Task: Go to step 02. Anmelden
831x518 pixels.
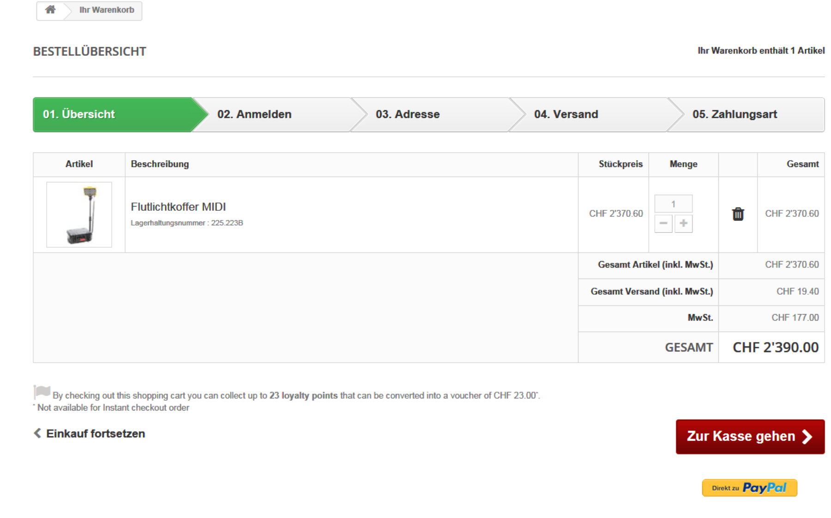Action: click(x=254, y=114)
